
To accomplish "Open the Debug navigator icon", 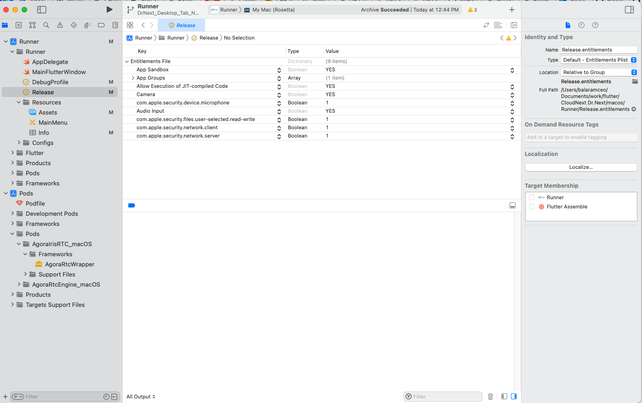I will coord(87,25).
